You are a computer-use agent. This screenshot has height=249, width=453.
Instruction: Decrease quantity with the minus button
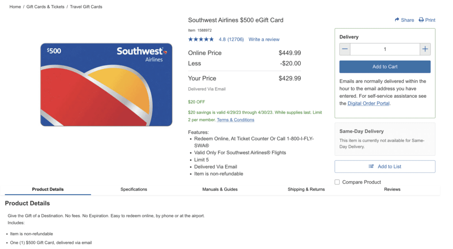[x=345, y=49]
